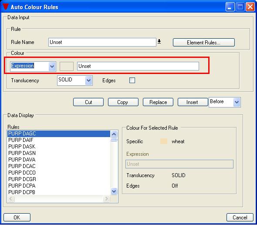Click the colour swatch next to Expression
Viewport: 257px width, 225px height.
(x=67, y=66)
